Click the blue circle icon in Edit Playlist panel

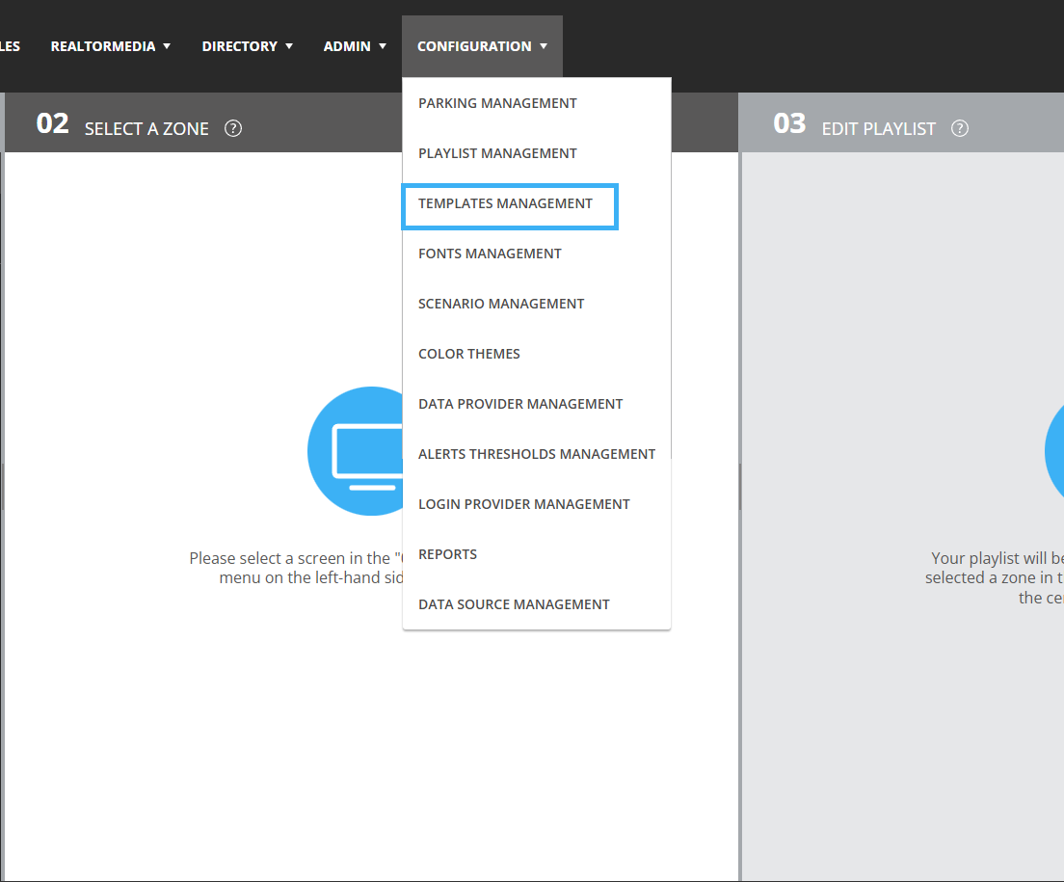[x=1055, y=451]
